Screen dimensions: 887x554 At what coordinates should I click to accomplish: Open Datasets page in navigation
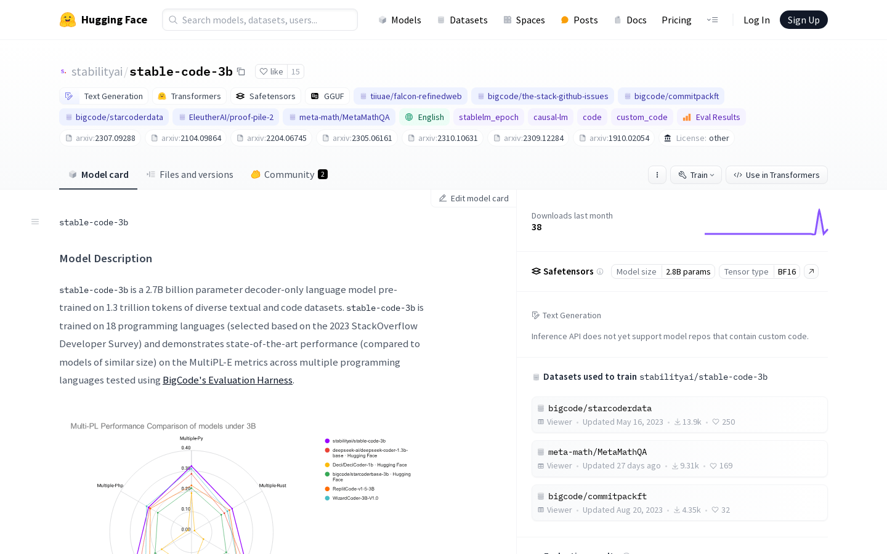coord(462,20)
